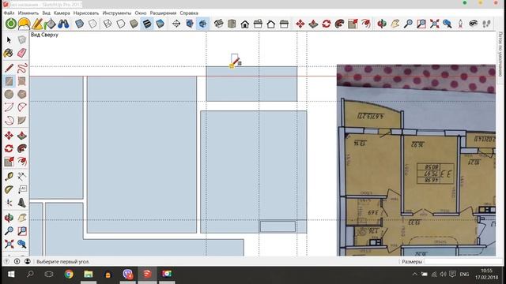The width and height of the screenshot is (506, 284).
Task: Click the info icon in status bar
Action: [17, 261]
